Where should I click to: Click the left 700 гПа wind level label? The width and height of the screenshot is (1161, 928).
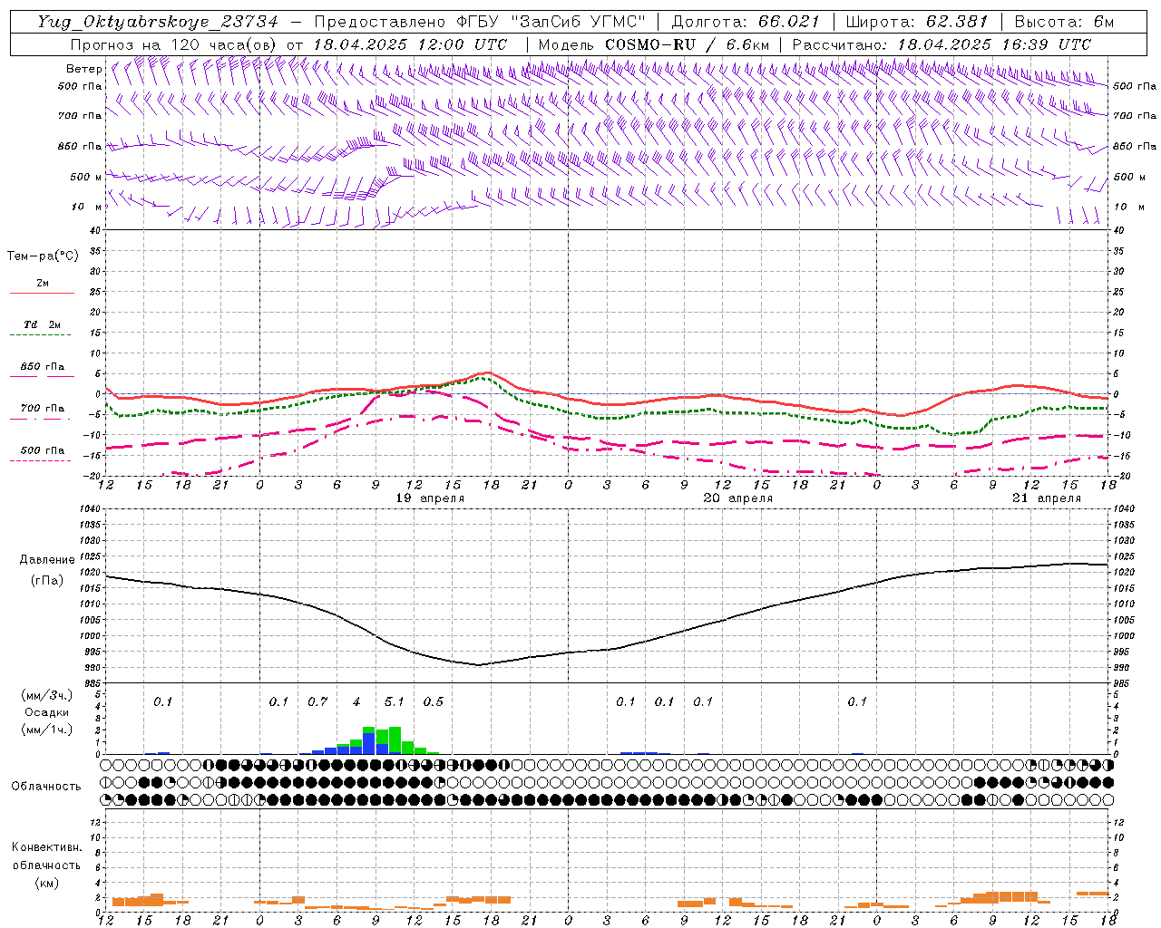tap(80, 116)
